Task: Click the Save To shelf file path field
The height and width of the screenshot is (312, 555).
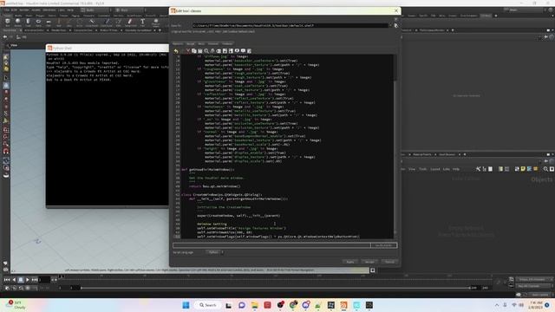Action: [x=291, y=25]
